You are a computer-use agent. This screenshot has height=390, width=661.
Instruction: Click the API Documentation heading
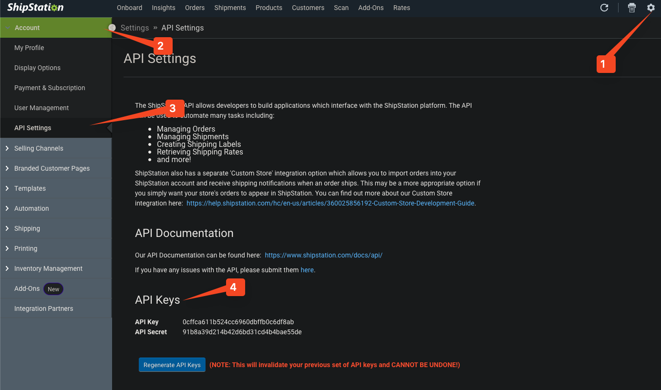coord(184,233)
